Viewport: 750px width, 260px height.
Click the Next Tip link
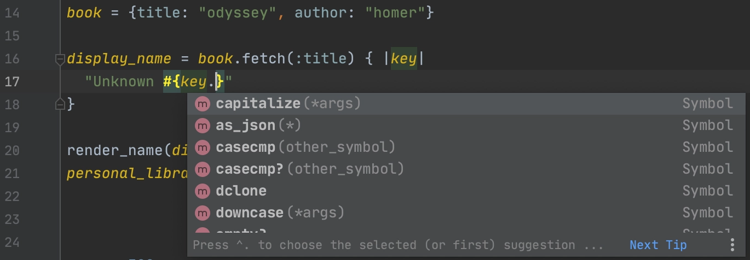click(658, 245)
